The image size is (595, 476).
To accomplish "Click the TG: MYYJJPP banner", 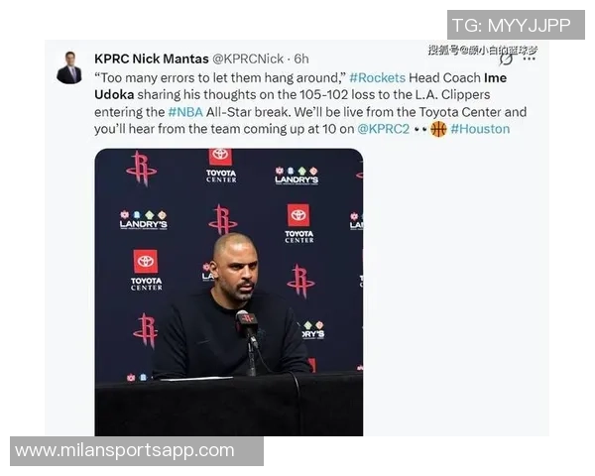I will pos(516,25).
